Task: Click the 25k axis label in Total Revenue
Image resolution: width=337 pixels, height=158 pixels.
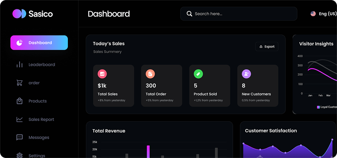Action: pyautogui.click(x=95, y=142)
